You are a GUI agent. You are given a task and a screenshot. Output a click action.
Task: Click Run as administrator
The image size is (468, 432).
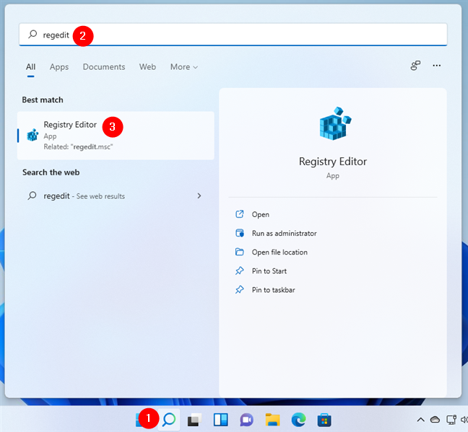284,233
